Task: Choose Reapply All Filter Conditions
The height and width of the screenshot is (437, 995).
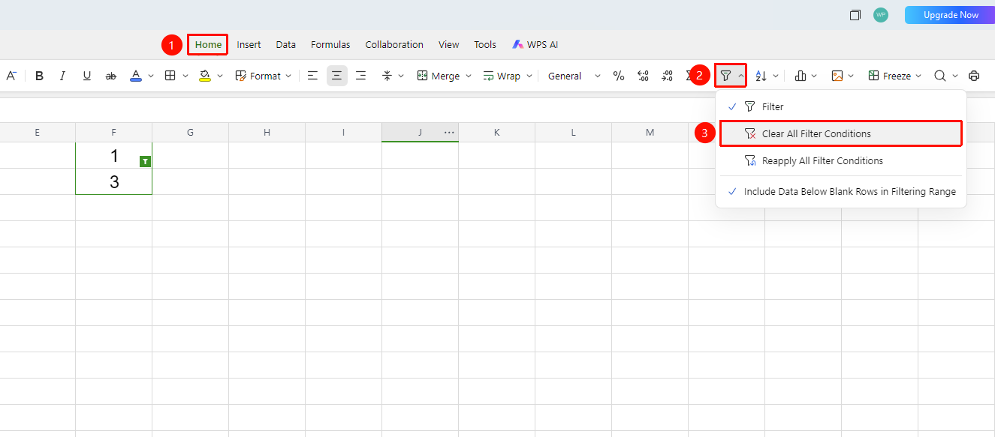Action: click(840, 161)
